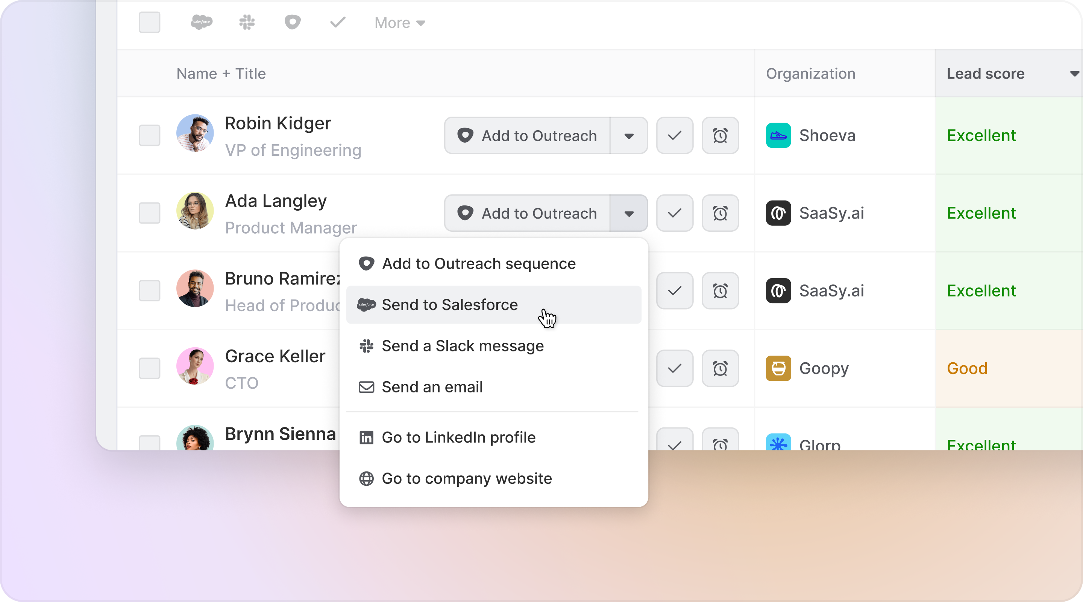Choose Send to Salesforce menu option
Image resolution: width=1083 pixels, height=602 pixels.
click(x=450, y=305)
